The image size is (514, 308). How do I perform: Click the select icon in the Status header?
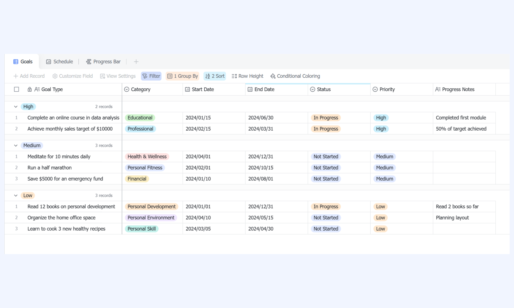(x=313, y=89)
